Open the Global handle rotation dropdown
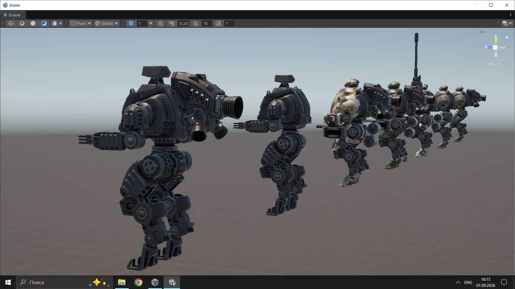This screenshot has width=515, height=289. coord(107,24)
